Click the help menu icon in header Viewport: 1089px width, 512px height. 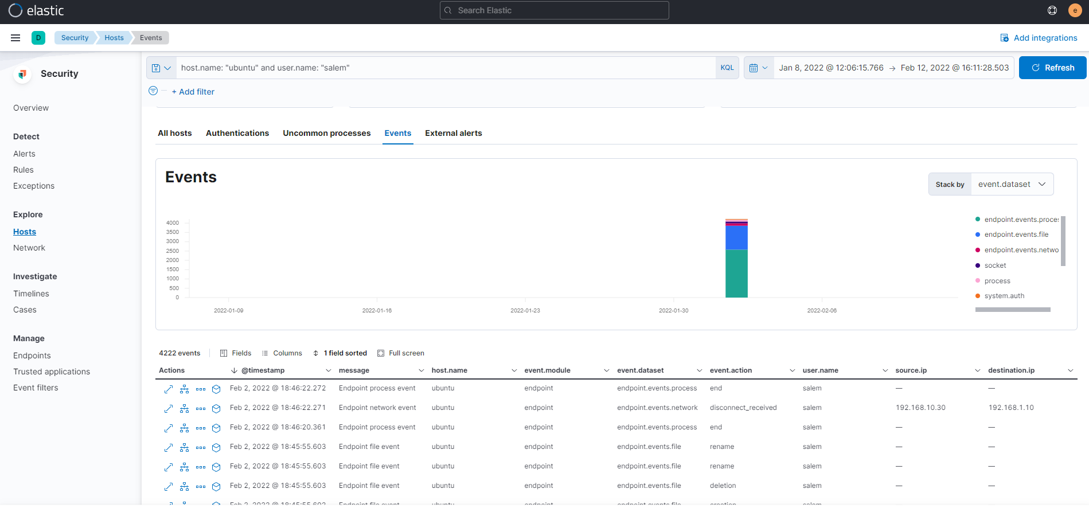1052,10
